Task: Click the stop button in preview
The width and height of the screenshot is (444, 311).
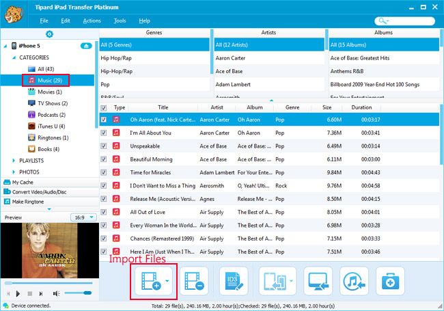Action: click(30, 294)
